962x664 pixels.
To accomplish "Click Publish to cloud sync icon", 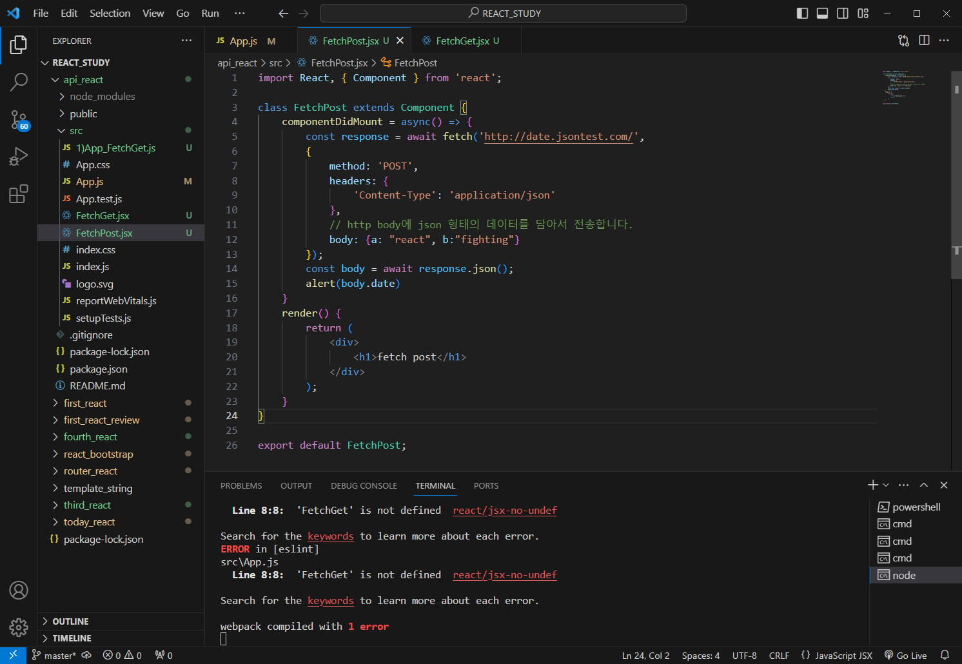I will (86, 656).
